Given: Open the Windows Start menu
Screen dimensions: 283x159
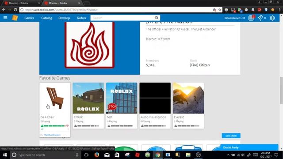Looking at the screenshot, I should [x=5, y=155].
